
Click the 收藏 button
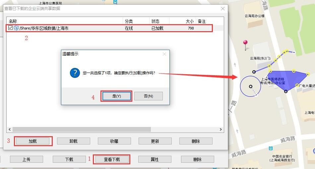[114, 141]
